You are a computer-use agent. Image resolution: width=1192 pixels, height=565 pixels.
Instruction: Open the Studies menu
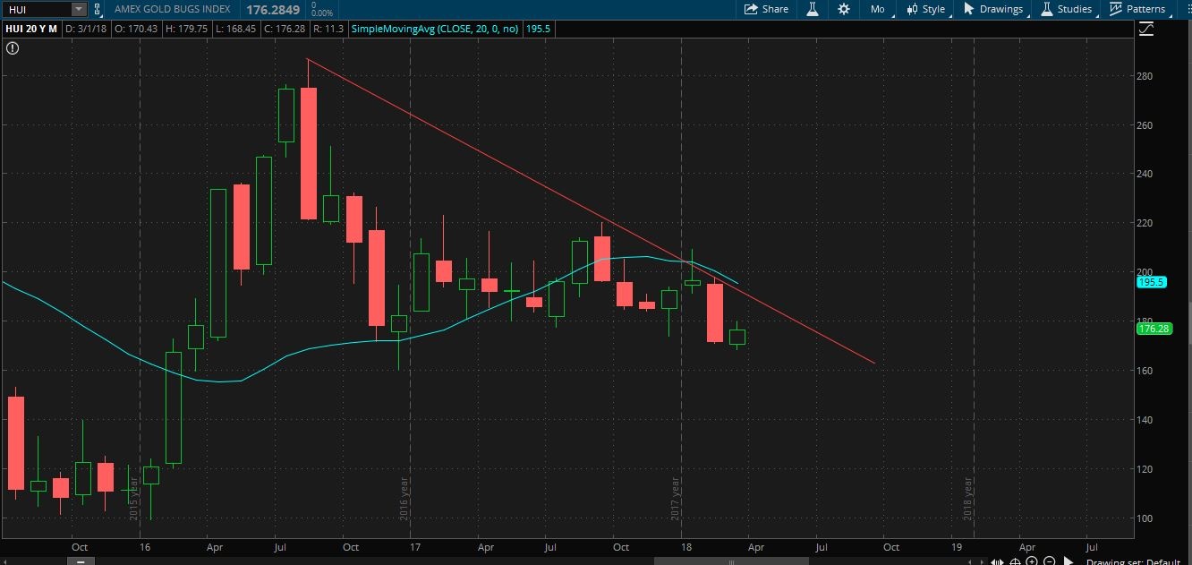tap(1066, 9)
